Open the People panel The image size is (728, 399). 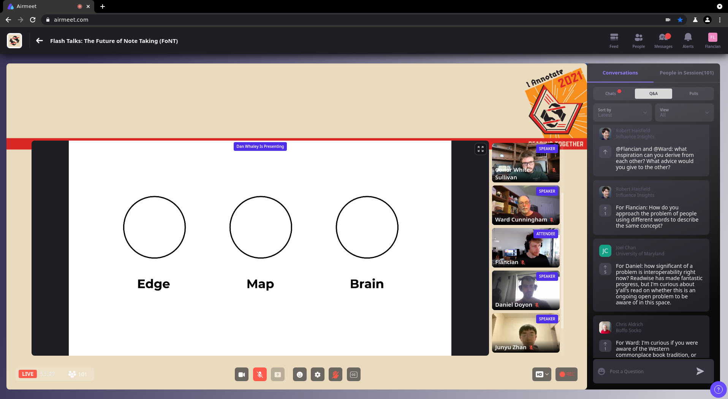639,41
